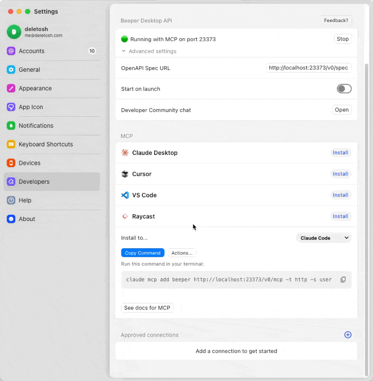Screen dimensions: 373x381
Task: Click 'Running with MCP on port 23373' text
Action: pos(173,39)
